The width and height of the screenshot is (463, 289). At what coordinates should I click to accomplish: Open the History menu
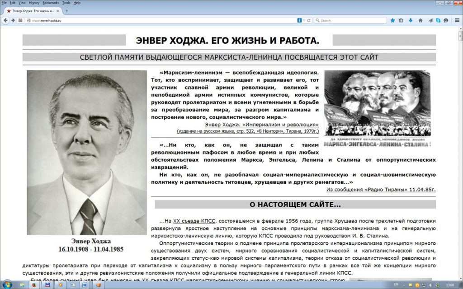(x=34, y=3)
